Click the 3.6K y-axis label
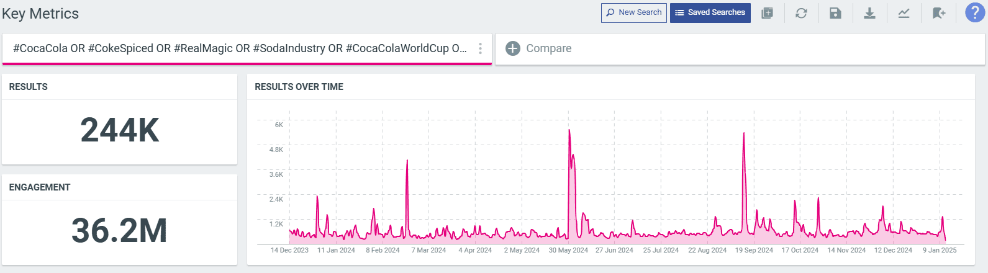 point(276,175)
